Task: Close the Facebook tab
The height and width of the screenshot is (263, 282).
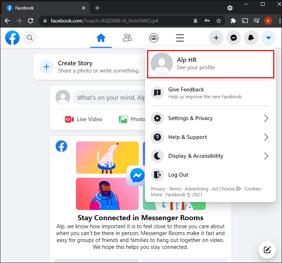Action: click(x=84, y=8)
